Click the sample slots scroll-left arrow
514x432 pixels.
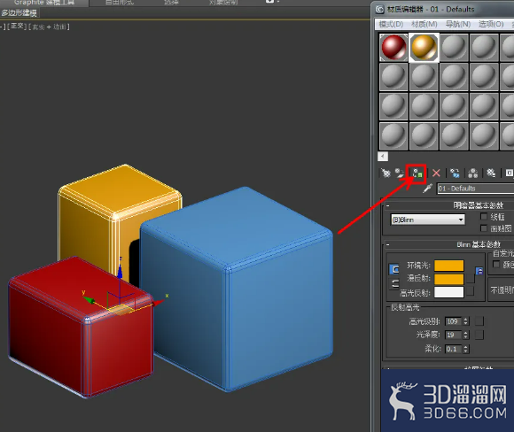(x=383, y=156)
